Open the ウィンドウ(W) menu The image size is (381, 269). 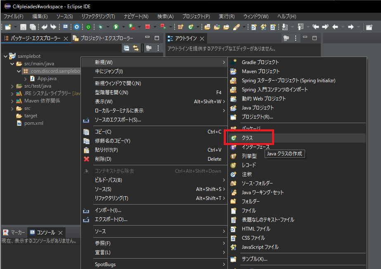256,17
